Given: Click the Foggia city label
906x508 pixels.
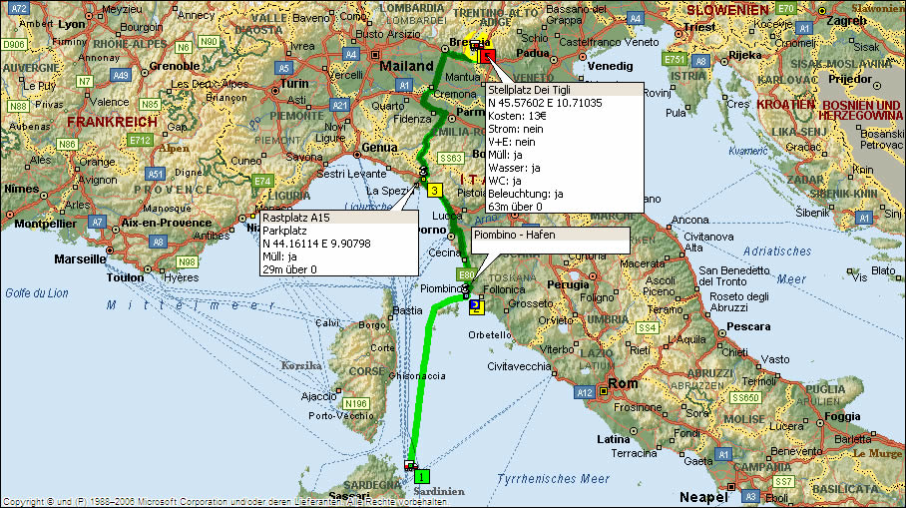Looking at the screenshot, I should coord(842,416).
